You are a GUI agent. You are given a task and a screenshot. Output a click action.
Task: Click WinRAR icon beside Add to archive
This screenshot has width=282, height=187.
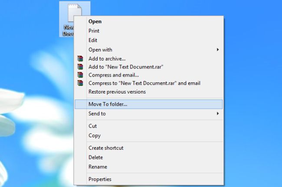[x=80, y=59]
